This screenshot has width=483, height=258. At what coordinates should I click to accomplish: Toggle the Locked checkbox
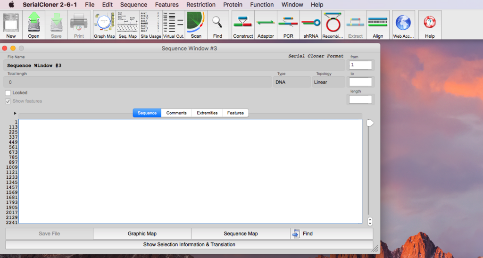point(8,92)
